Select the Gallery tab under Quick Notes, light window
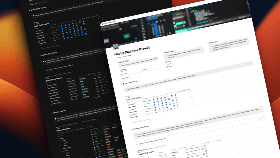The height and width of the screenshot is (158, 280). pos(123,70)
